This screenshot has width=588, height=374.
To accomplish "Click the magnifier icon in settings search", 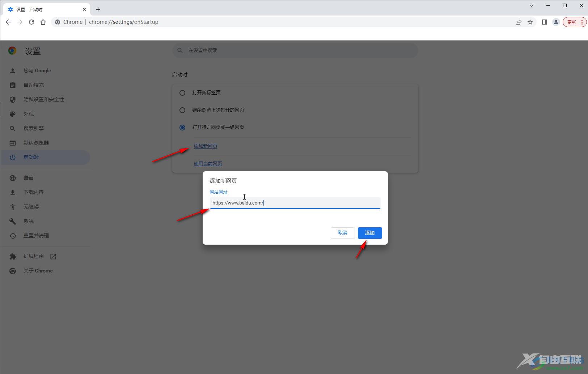I will (x=180, y=50).
